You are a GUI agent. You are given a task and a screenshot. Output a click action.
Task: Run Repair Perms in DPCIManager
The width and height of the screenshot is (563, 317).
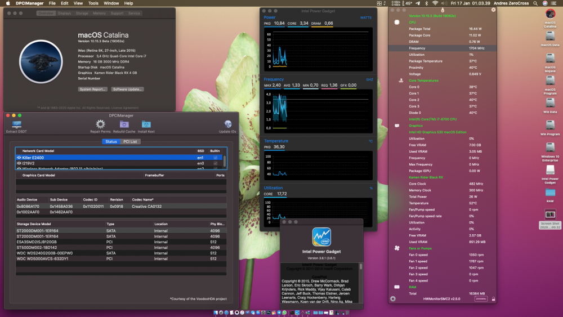pos(100,124)
